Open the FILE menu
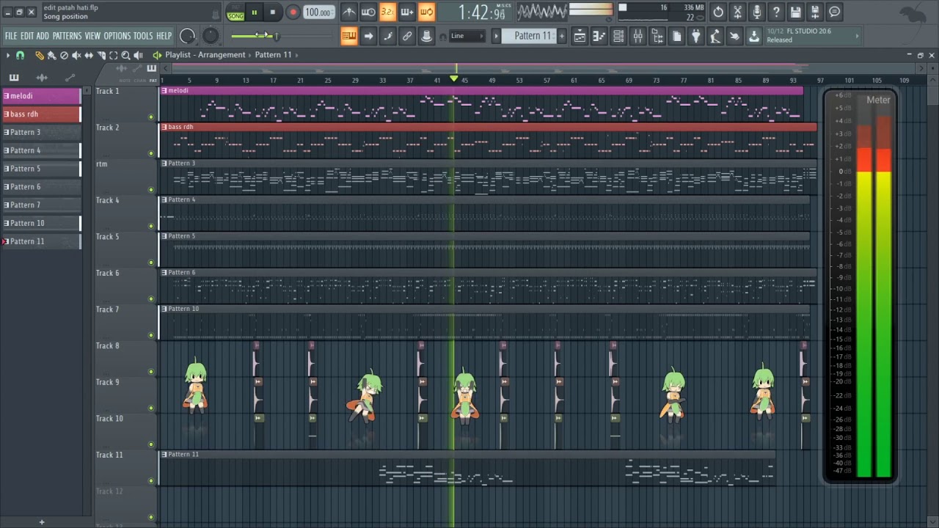Image resolution: width=939 pixels, height=528 pixels. [11, 36]
